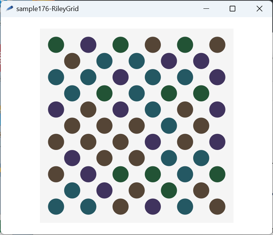
Task: Click the brown dot in the bottom-right corner
Action: [217, 206]
